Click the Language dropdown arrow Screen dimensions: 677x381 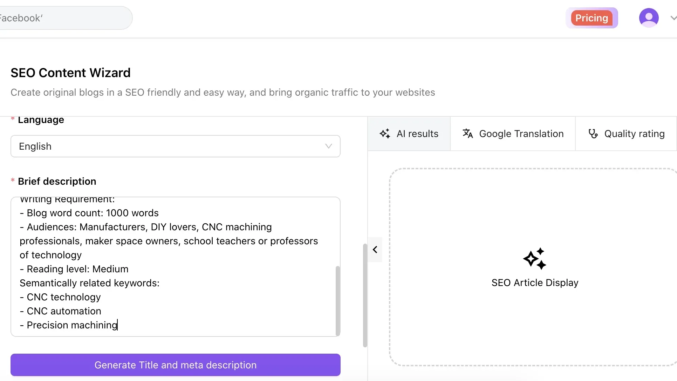point(328,146)
